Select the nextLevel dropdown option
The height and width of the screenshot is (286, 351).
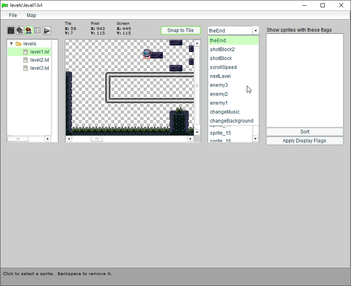220,76
